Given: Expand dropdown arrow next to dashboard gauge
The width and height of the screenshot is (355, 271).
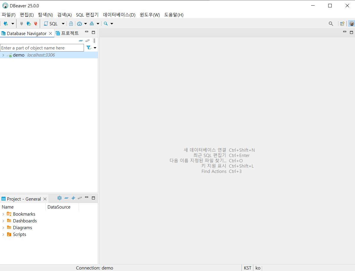Looking at the screenshot, I should [x=85, y=24].
